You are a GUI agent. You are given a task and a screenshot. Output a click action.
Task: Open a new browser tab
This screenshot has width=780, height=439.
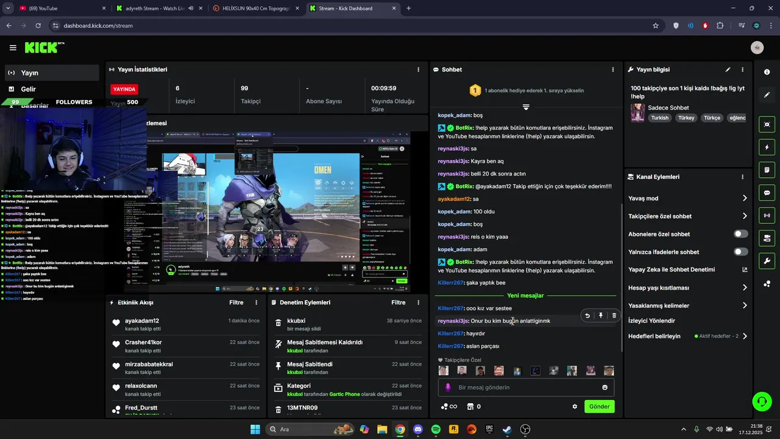coord(408,9)
